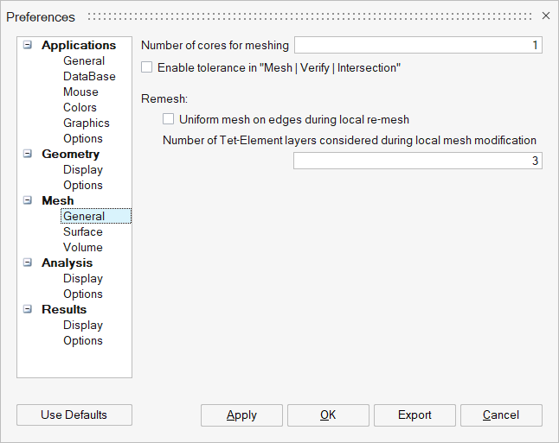The height and width of the screenshot is (443, 559).
Task: Click the Tet-Element layers number field
Action: (x=417, y=161)
